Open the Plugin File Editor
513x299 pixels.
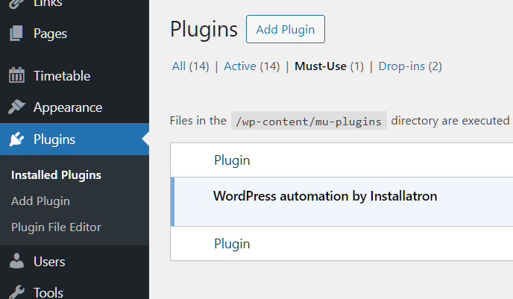(x=56, y=227)
